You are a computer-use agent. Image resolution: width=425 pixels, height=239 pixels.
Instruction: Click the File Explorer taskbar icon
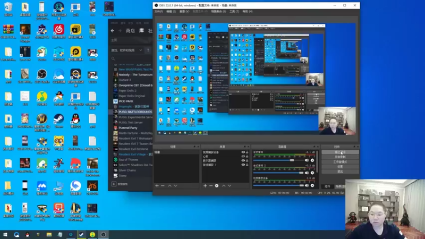point(49,234)
